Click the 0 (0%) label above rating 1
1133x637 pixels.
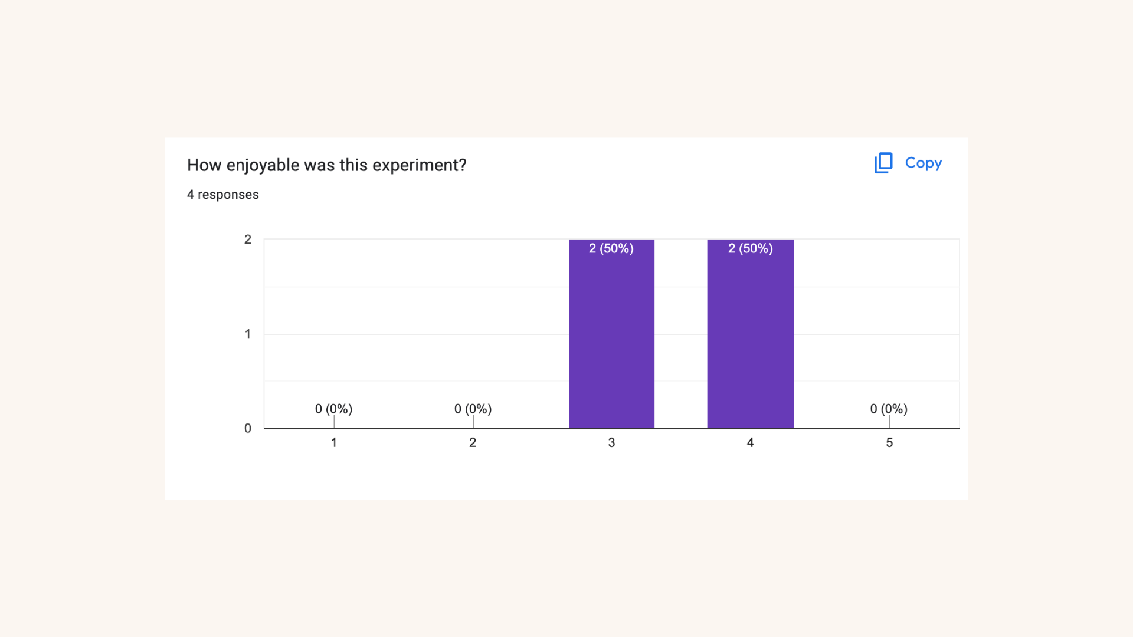(333, 409)
